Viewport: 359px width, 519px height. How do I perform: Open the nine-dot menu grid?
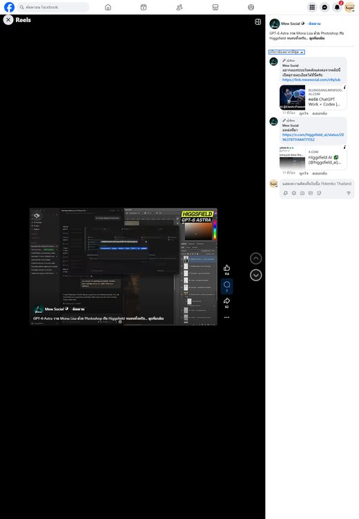point(312,7)
